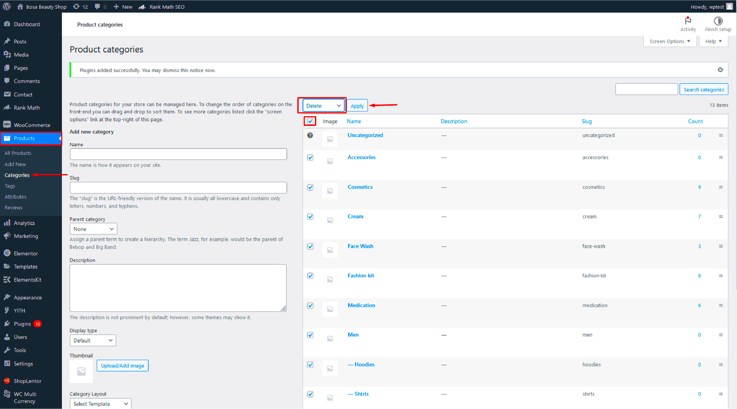Expand the Help tab
Viewport: 737px width, 409px height.
713,41
